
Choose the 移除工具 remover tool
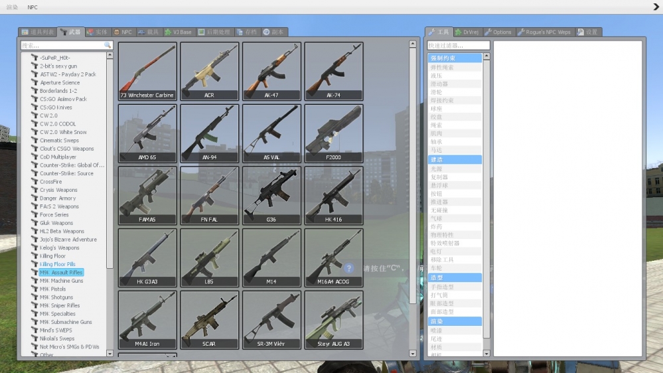click(455, 260)
